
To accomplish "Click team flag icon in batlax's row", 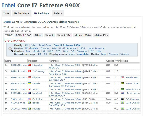I will [123, 103].
